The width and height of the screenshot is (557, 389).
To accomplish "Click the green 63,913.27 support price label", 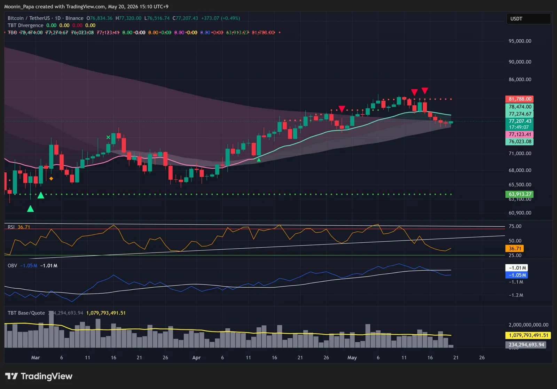I will tap(519, 194).
